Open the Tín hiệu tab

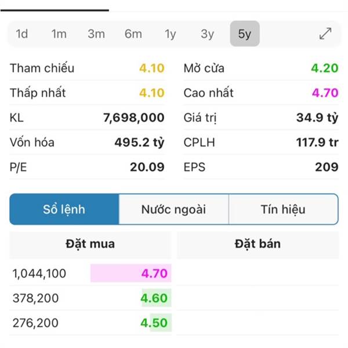(283, 209)
